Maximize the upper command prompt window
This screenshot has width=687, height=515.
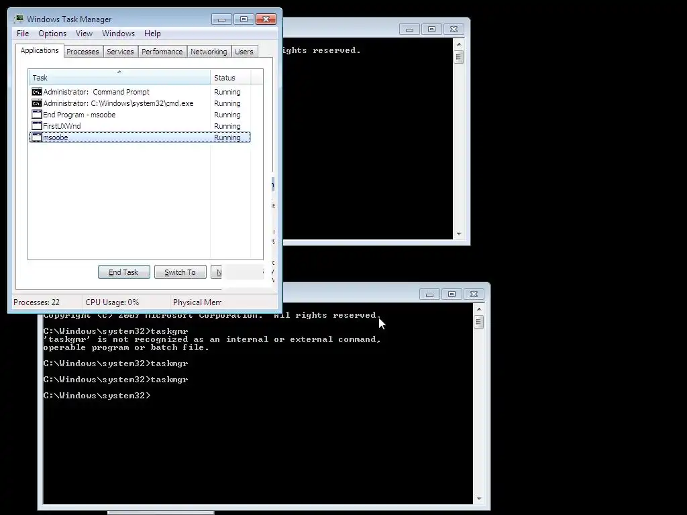click(x=431, y=30)
